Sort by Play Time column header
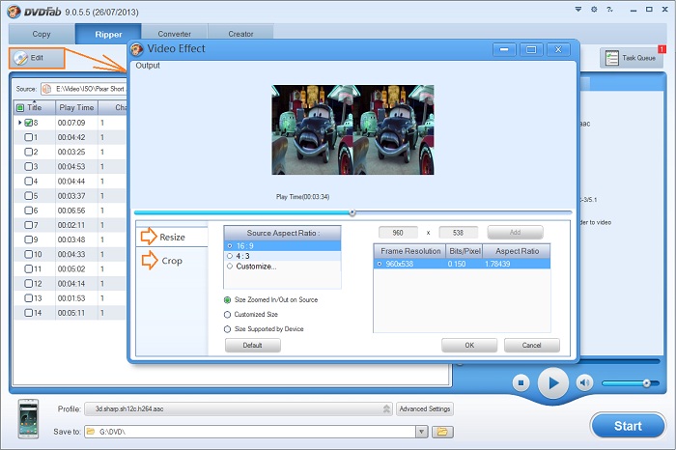The width and height of the screenshot is (676, 450). click(76, 108)
